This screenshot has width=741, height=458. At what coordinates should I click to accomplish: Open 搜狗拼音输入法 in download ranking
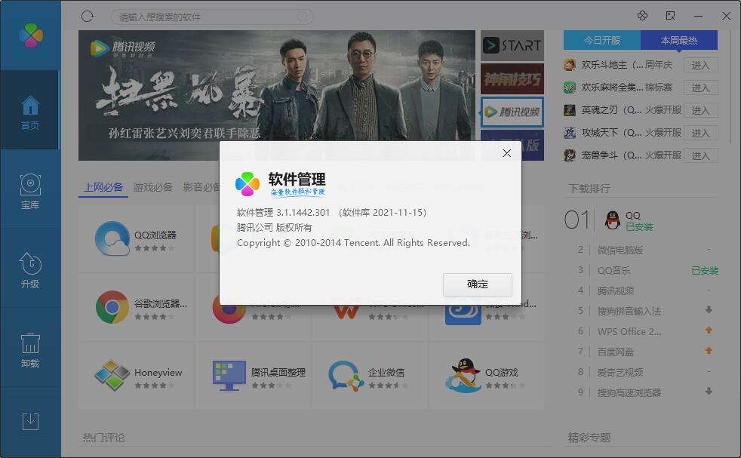click(629, 311)
